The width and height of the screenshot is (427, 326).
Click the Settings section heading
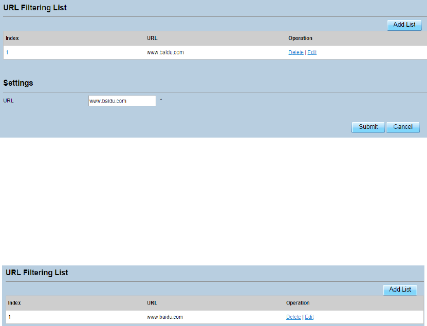18,83
